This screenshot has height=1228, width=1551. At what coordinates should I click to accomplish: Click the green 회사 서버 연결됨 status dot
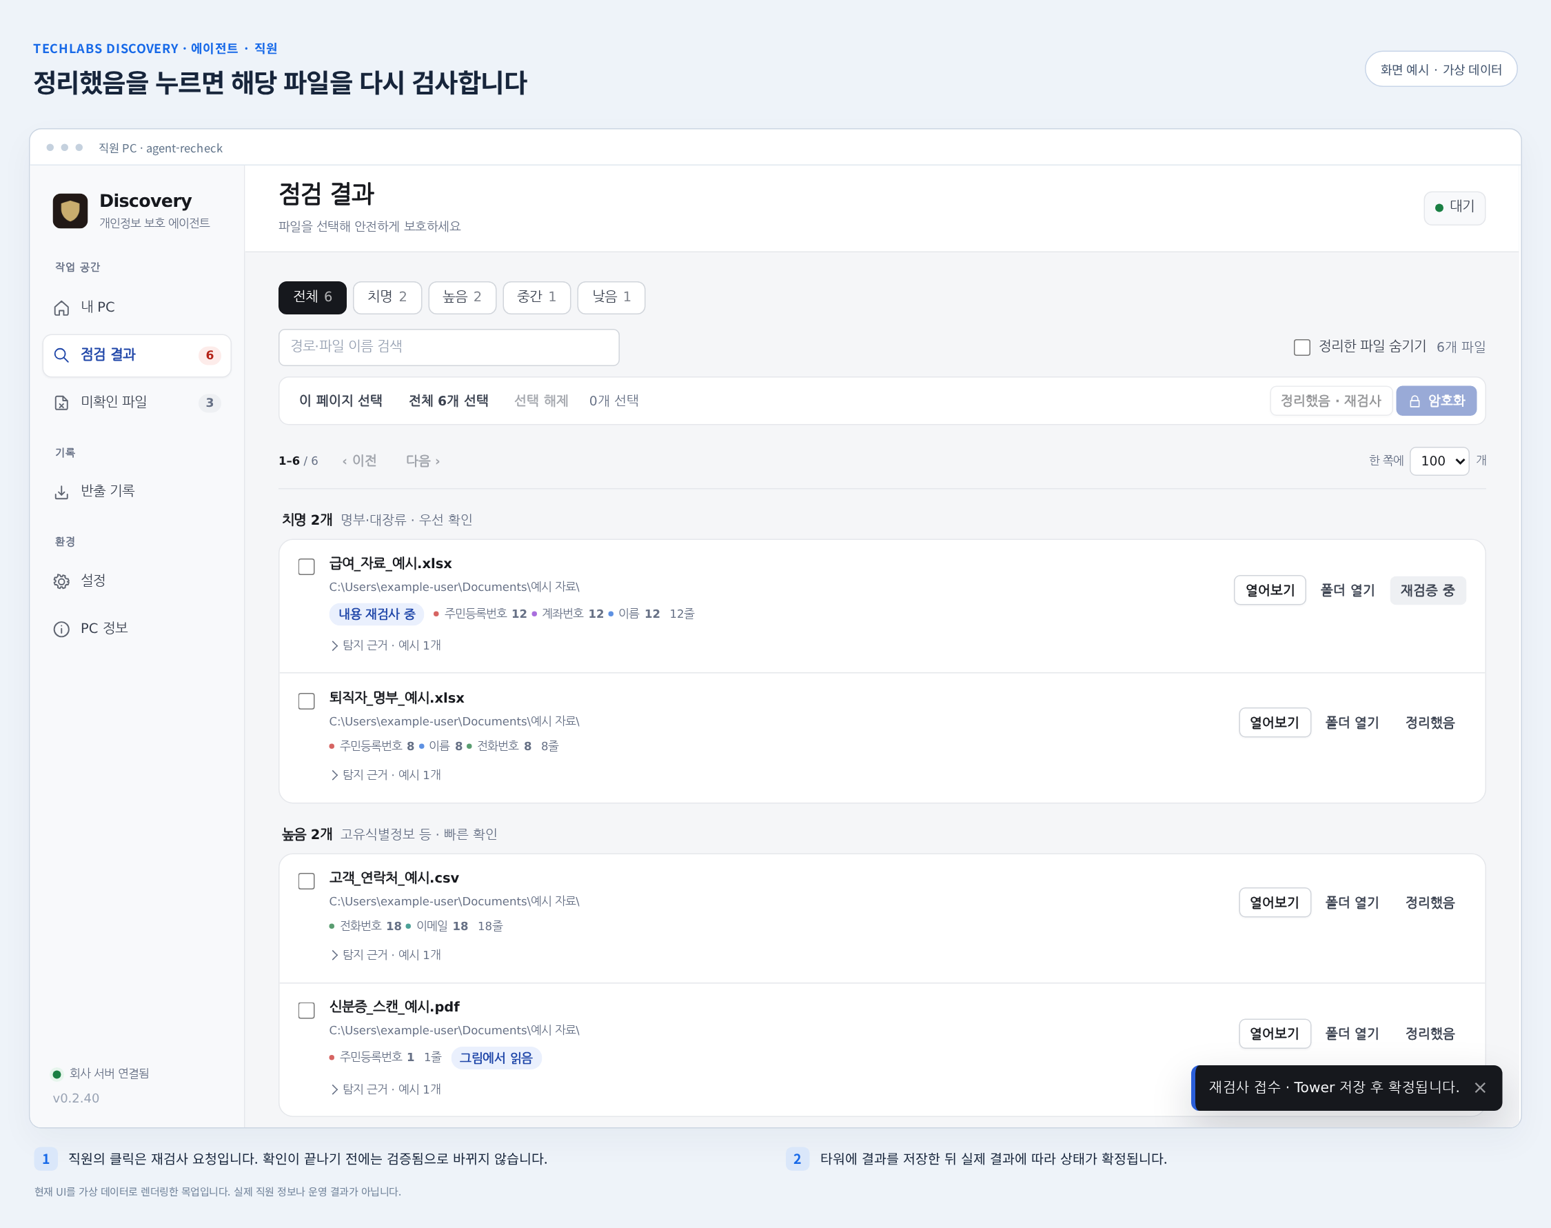(x=57, y=1074)
